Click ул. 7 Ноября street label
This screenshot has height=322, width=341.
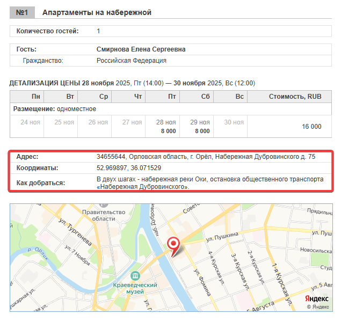78,255
